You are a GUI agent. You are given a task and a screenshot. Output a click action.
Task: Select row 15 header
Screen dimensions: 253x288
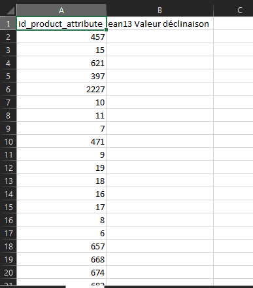pos(8,207)
